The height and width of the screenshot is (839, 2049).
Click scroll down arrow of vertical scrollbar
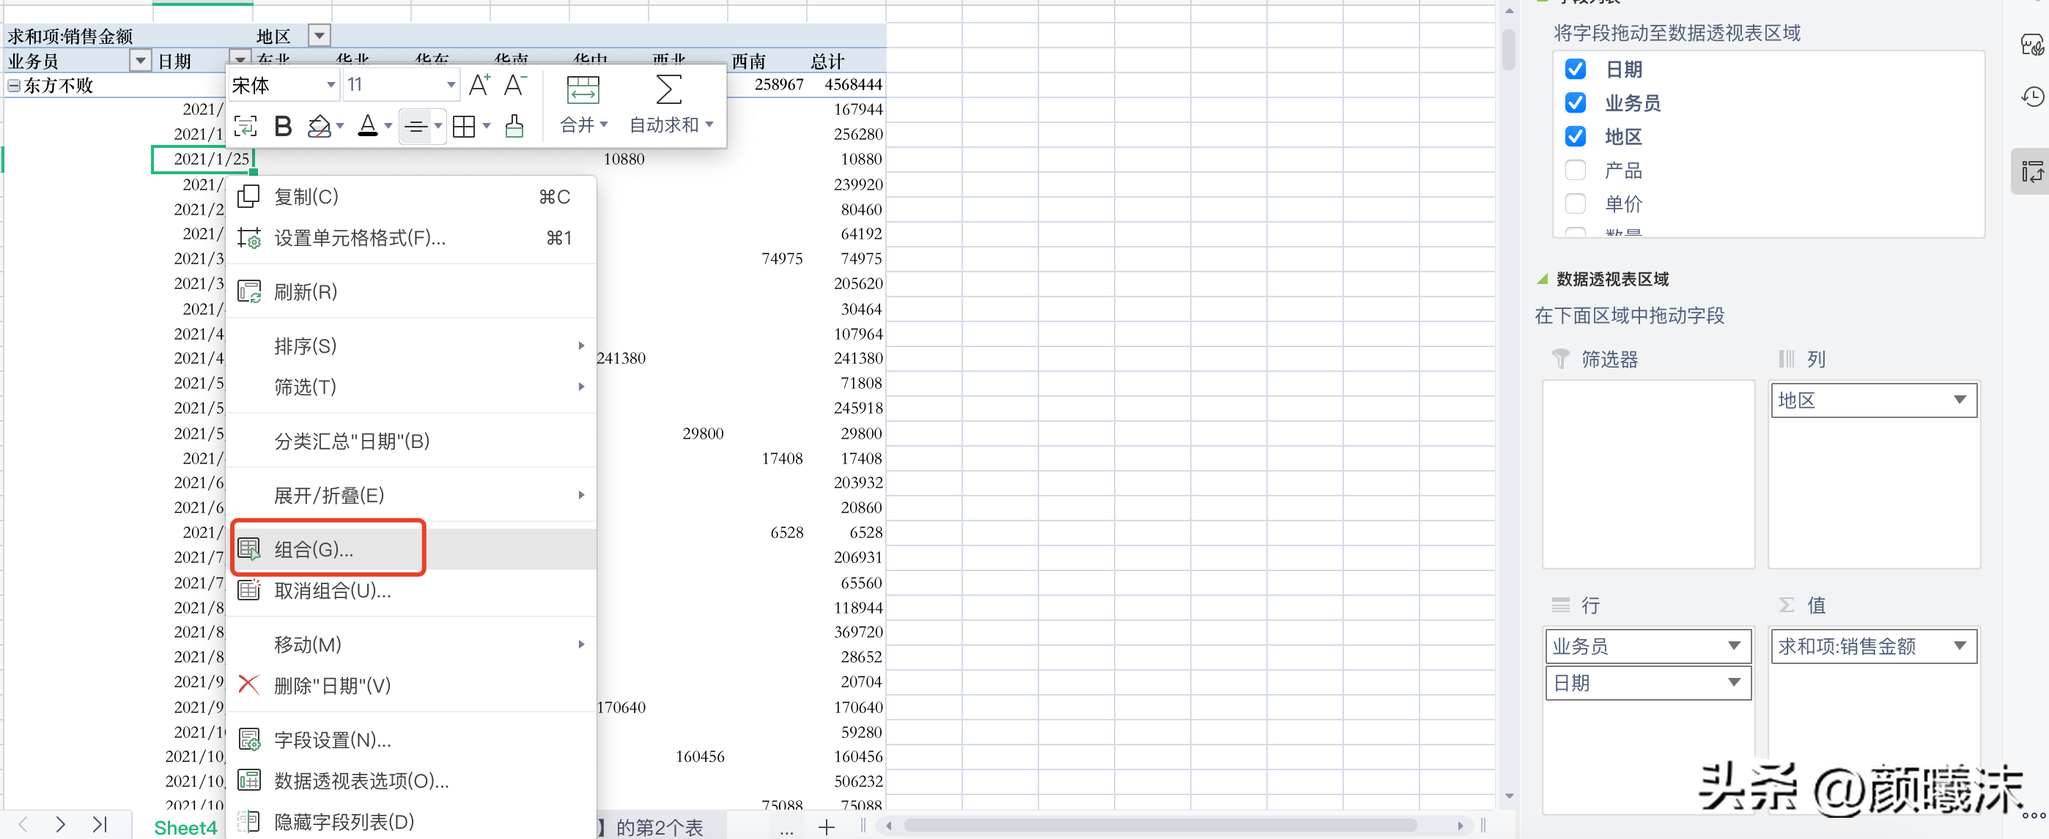(1509, 796)
